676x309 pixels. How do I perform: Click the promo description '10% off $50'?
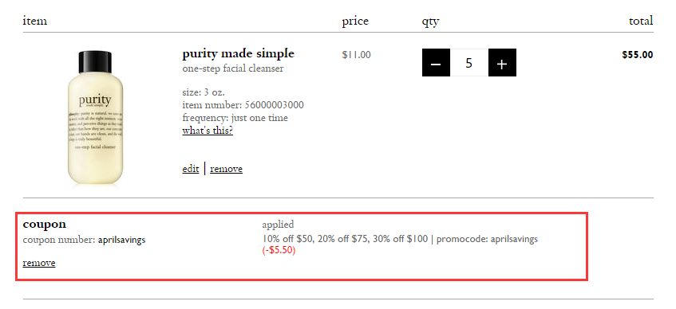[x=287, y=238]
